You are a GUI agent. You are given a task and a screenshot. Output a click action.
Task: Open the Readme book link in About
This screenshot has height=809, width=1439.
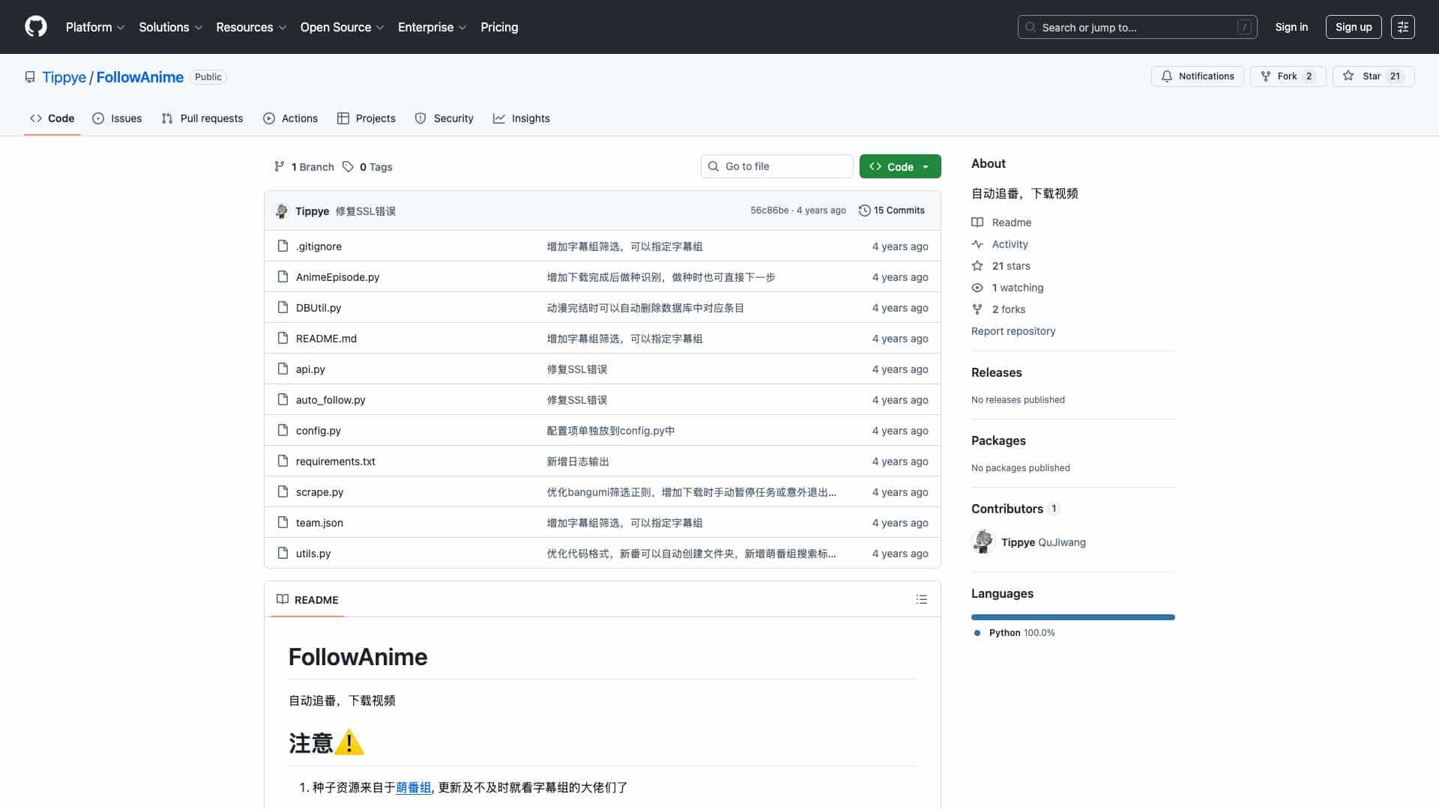[x=1002, y=222]
